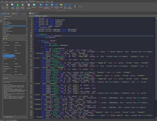
Task: Open the Math ribbon tab
Action: click(26, 2)
